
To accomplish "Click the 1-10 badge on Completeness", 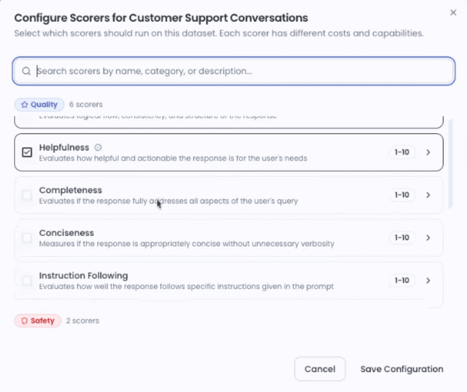I will coord(402,194).
